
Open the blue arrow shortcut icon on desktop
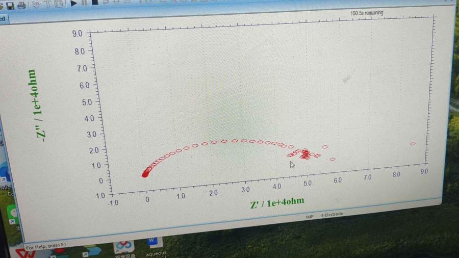pyautogui.click(x=92, y=251)
